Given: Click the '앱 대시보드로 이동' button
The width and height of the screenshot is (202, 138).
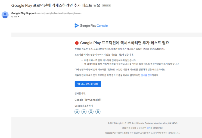Looking at the screenshot, I should 88,84.
